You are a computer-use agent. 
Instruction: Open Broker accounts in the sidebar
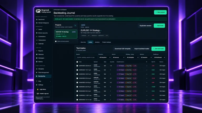tap(43, 33)
